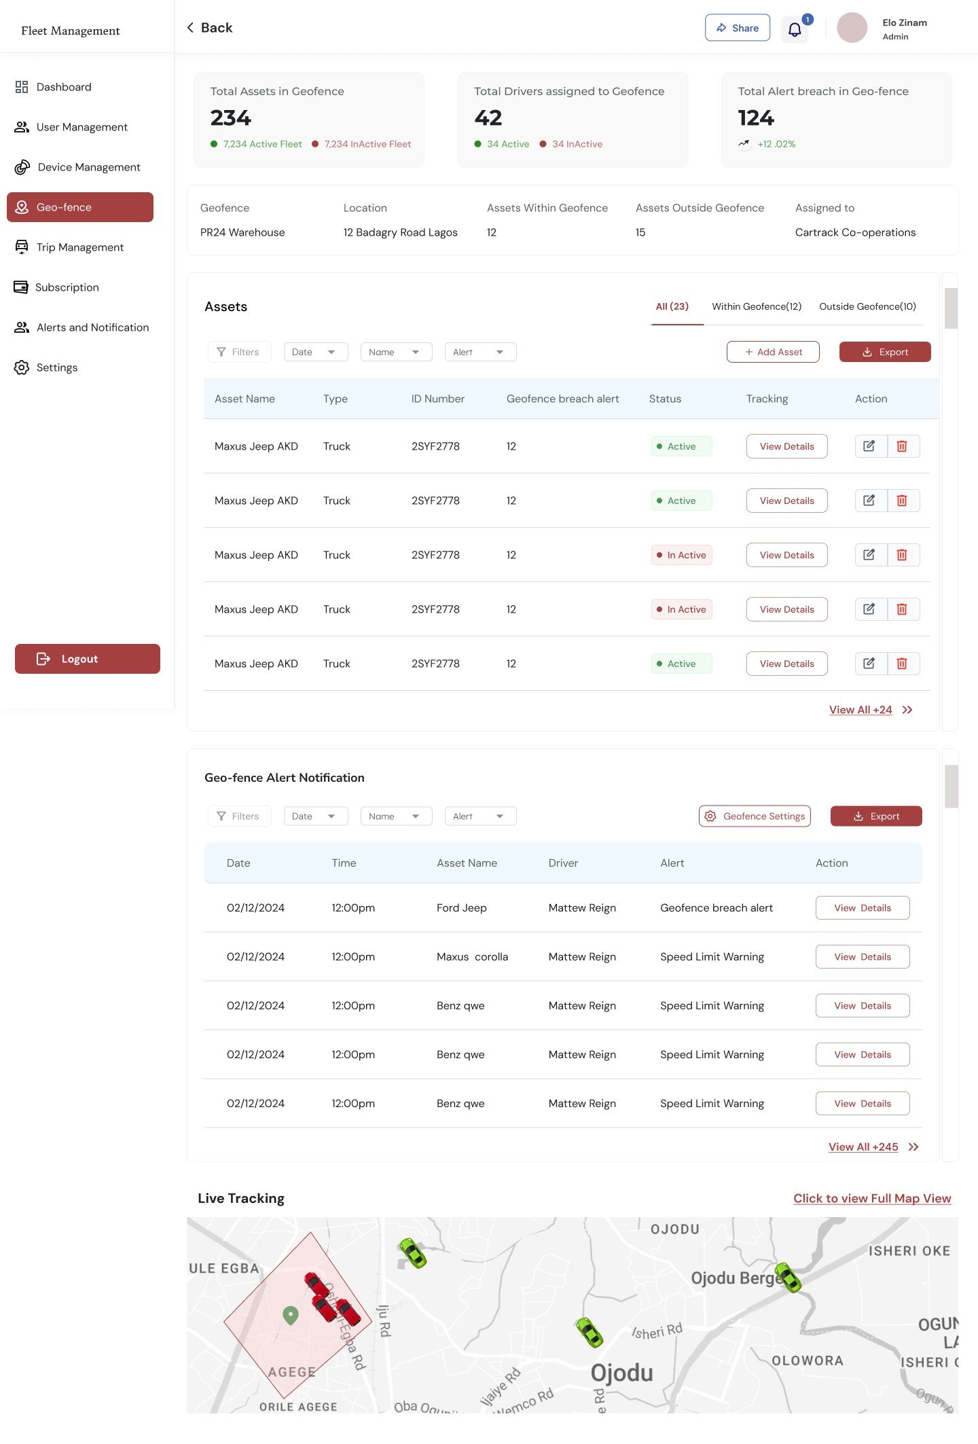Click View All +245 link
The width and height of the screenshot is (978, 1444).
coord(863,1147)
